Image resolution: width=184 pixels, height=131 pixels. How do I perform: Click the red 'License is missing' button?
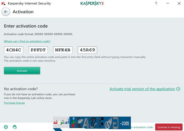[x=169, y=127]
